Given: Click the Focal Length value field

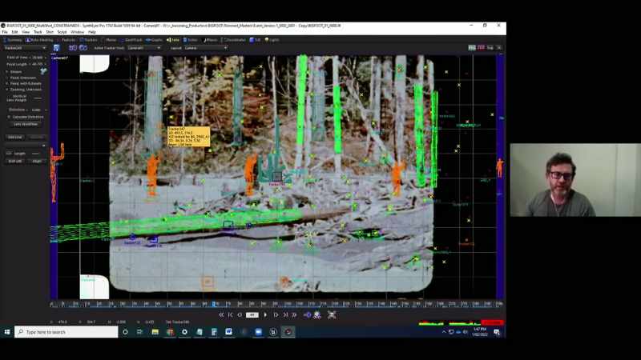Looking at the screenshot, I should (38, 64).
